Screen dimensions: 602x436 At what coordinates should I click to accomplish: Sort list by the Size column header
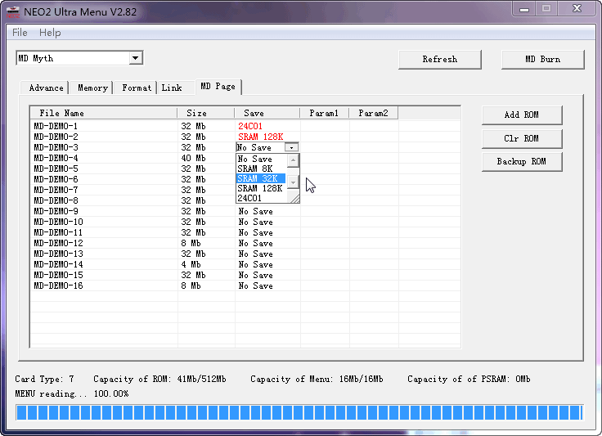point(197,113)
